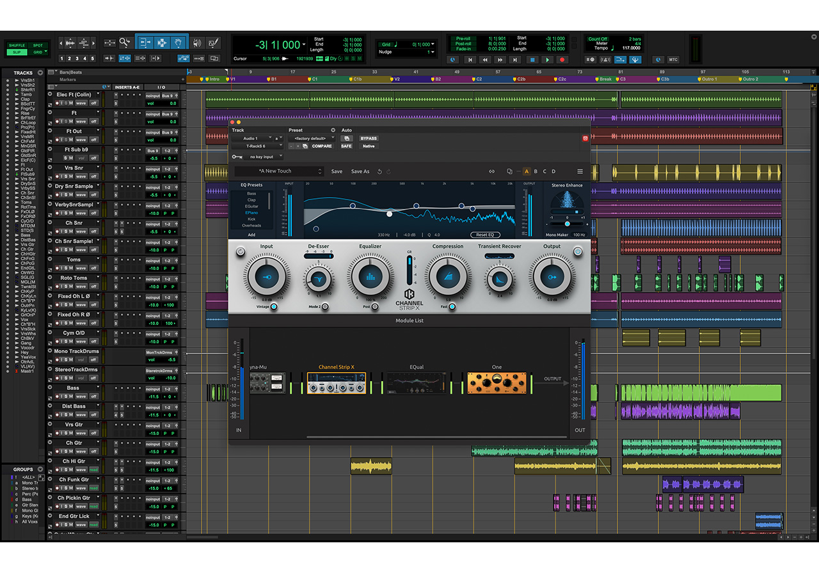Image resolution: width=819 pixels, height=573 pixels.
Task: Click the EQual module thumbnail
Action: 417,383
